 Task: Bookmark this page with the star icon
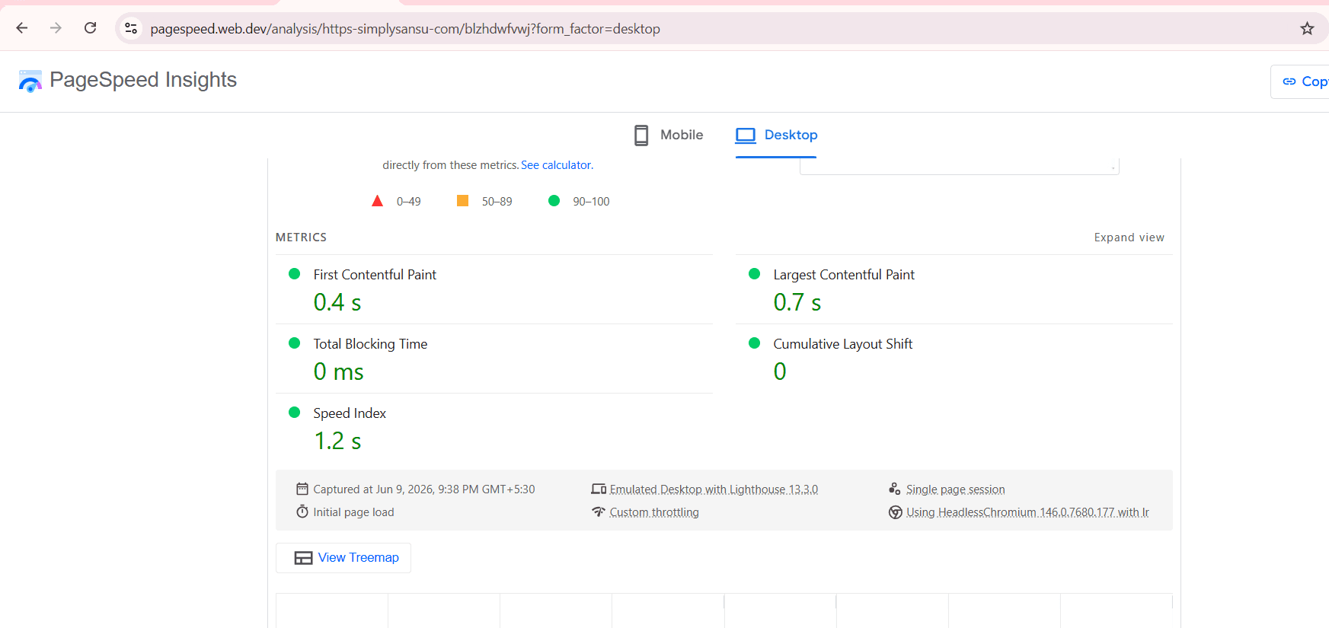tap(1307, 29)
